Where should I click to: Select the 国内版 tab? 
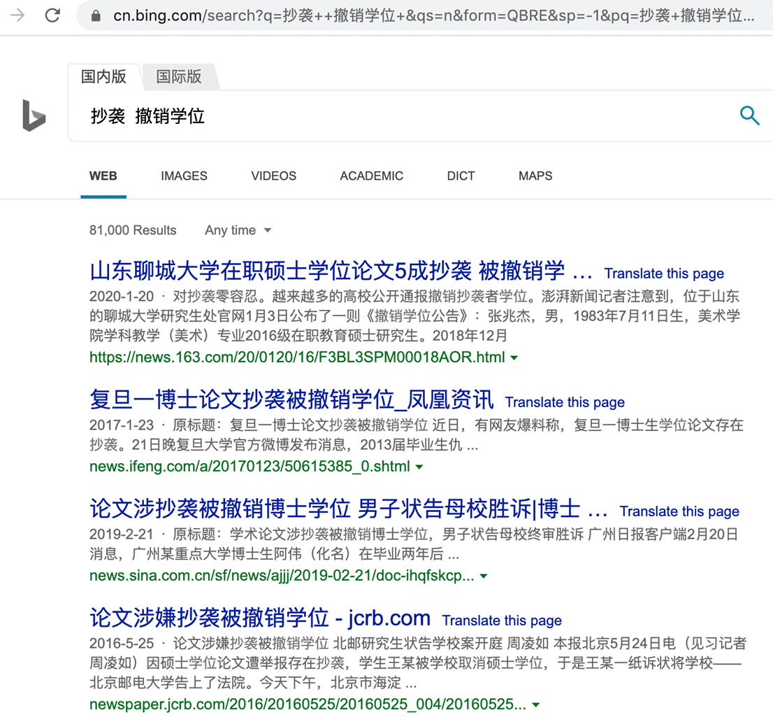[103, 76]
